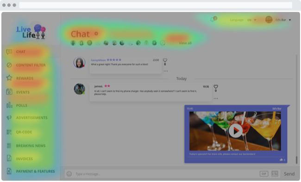
Task: Click View all participants link
Action: pos(185,43)
